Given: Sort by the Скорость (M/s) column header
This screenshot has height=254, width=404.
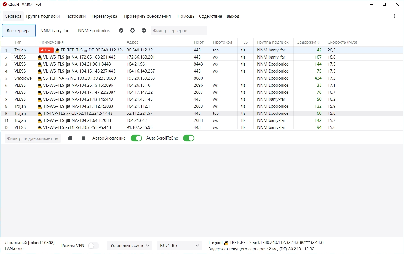Looking at the screenshot, I should coord(357,42).
